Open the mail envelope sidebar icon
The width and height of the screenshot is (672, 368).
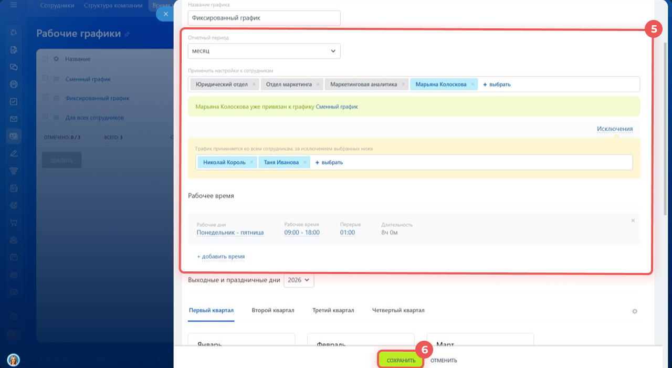click(14, 119)
